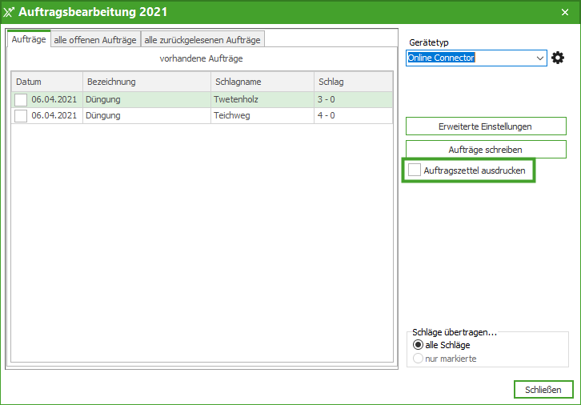Choose the nur markierte radio option
This screenshot has width=581, height=405.
coord(418,359)
